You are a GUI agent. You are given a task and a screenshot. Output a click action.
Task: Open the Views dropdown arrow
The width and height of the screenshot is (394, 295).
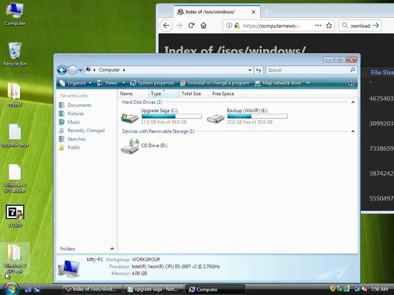click(x=124, y=83)
